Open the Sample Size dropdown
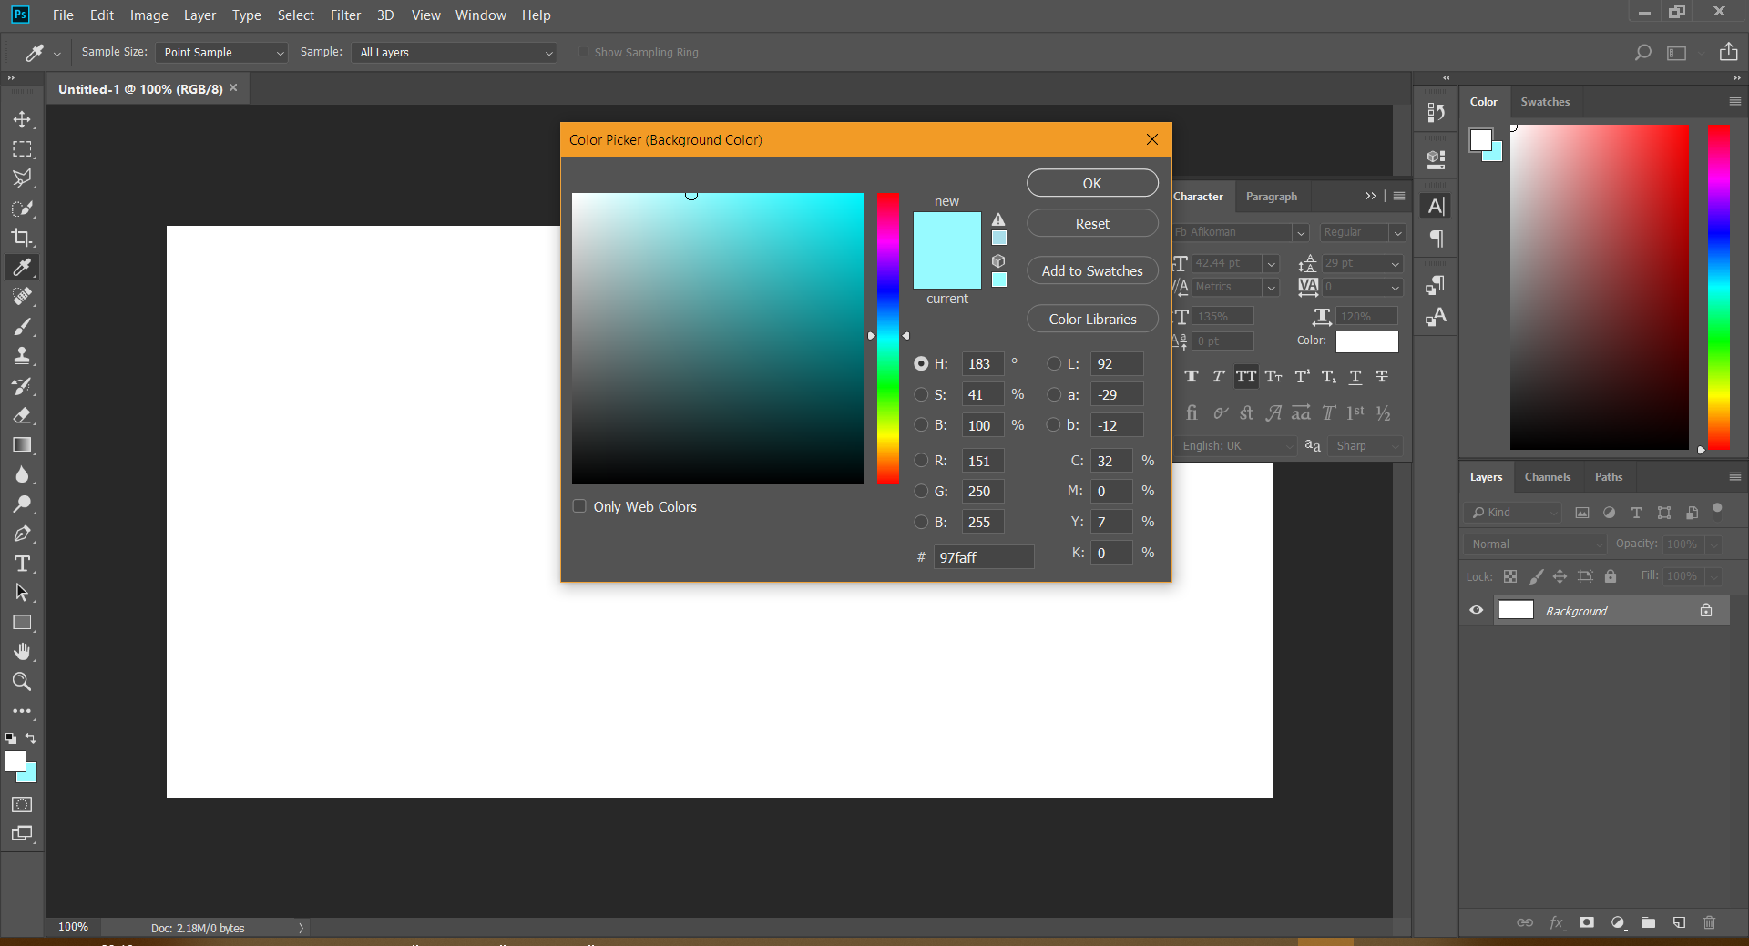 tap(221, 53)
